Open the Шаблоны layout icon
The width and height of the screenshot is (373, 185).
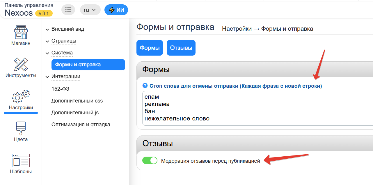(x=21, y=160)
